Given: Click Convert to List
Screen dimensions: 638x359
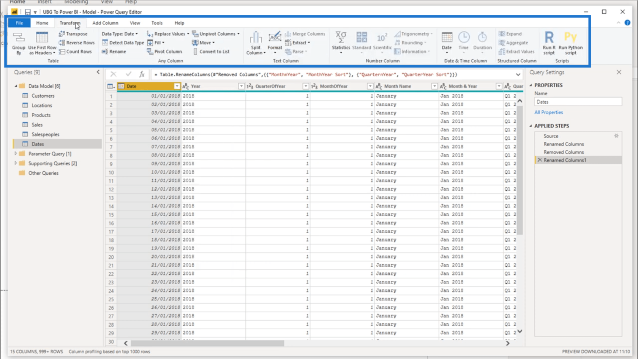Looking at the screenshot, I should [x=211, y=51].
